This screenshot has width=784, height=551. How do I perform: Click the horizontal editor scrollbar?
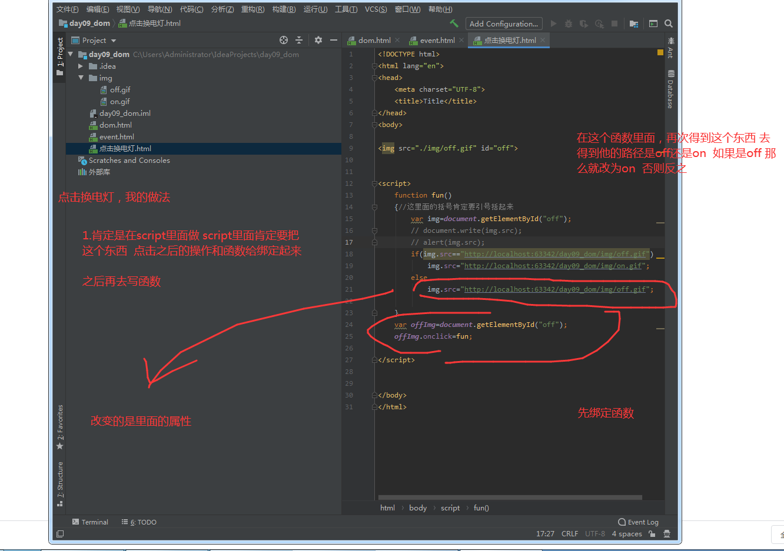point(510,497)
